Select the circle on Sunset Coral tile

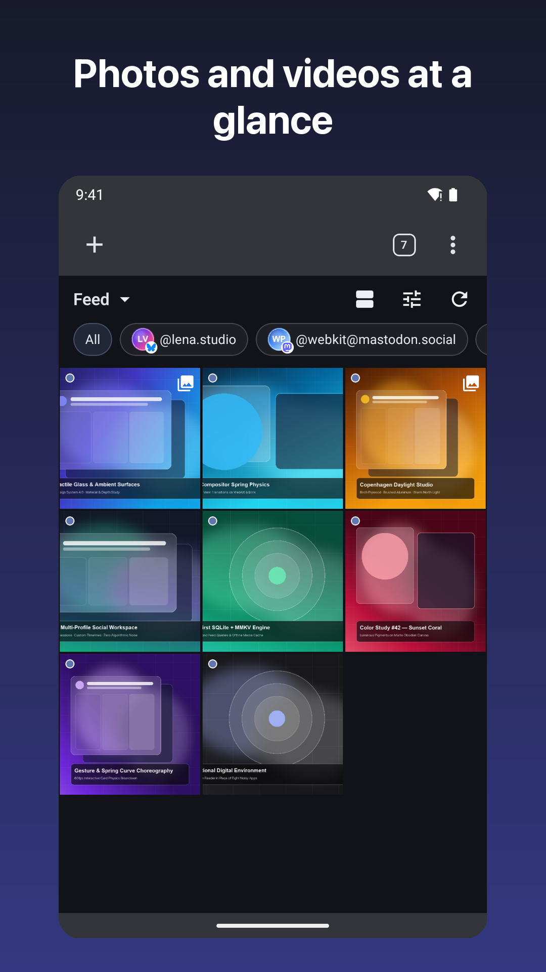(x=355, y=521)
